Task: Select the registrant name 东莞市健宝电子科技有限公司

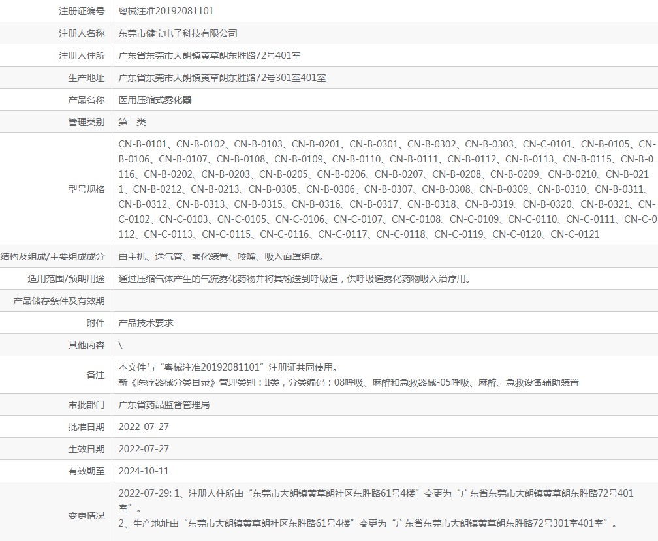Action: (178, 33)
